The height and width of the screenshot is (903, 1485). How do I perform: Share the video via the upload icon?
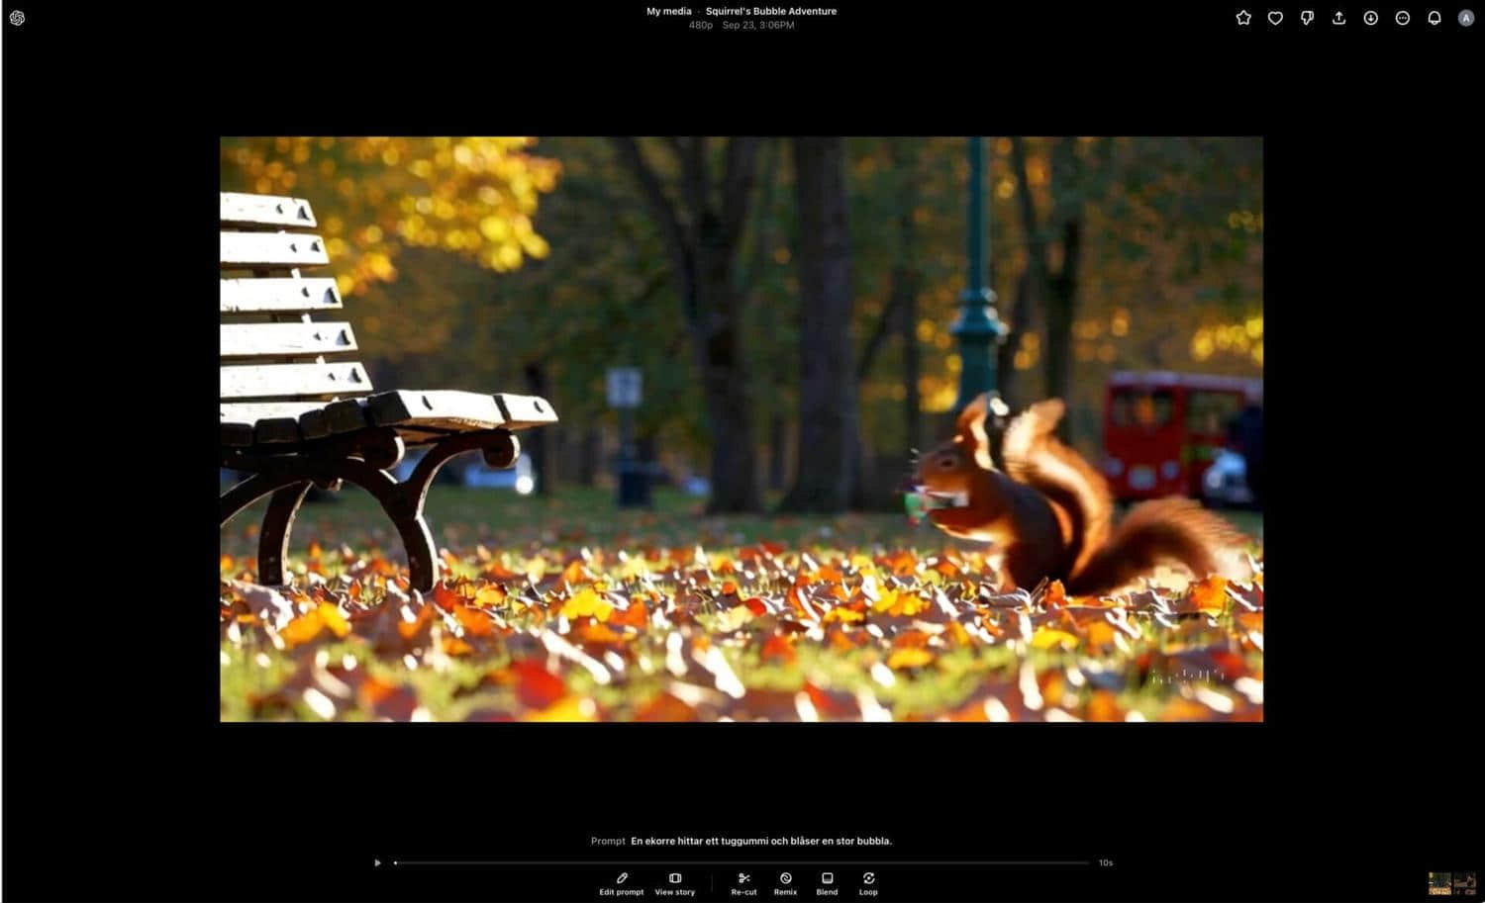pos(1339,18)
